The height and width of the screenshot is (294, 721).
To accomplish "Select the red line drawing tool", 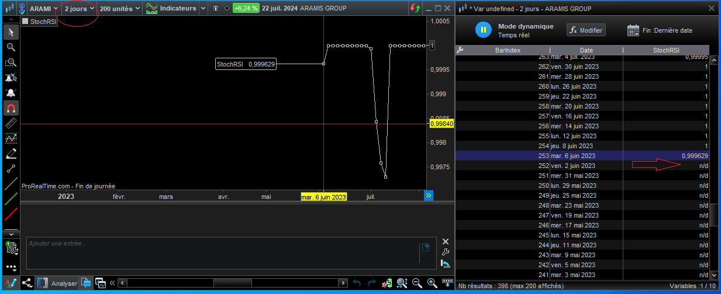I will 11,214.
